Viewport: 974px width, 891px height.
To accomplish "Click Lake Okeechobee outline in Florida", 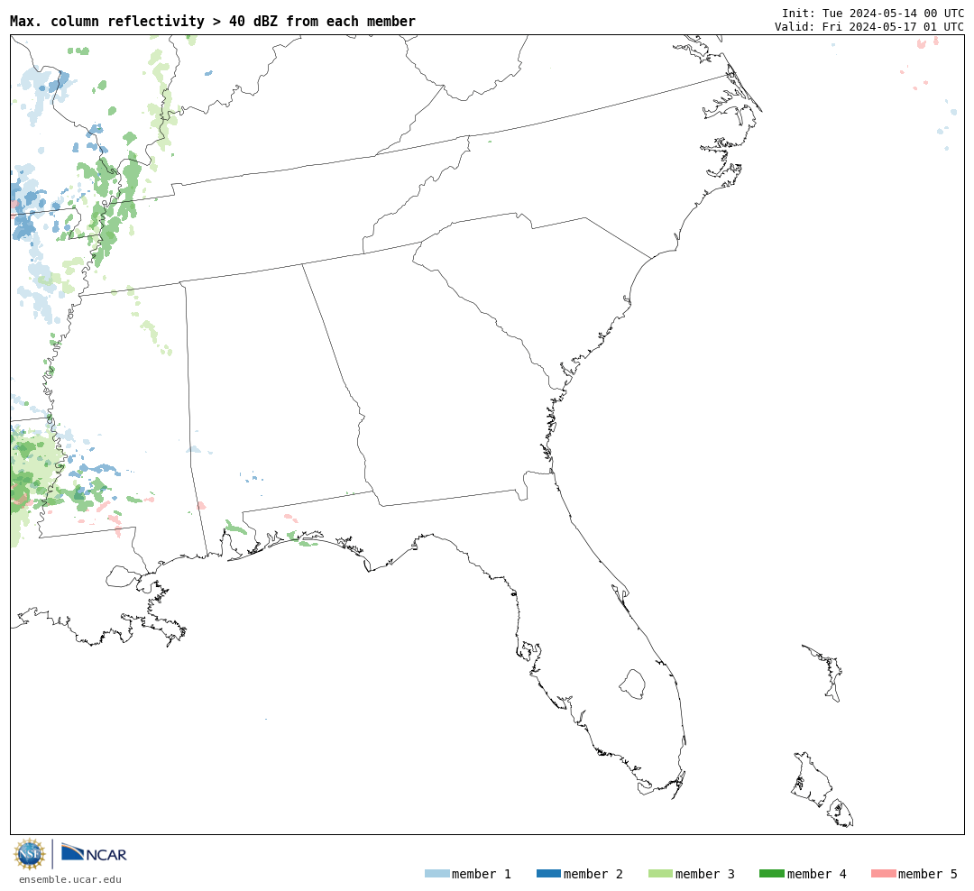I will click(633, 684).
